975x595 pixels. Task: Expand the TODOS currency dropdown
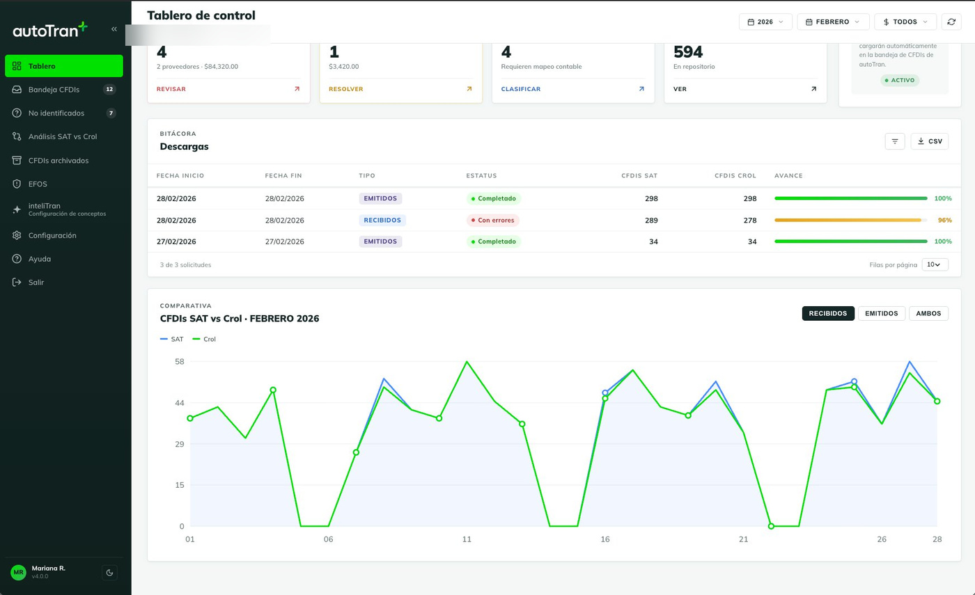tap(905, 22)
